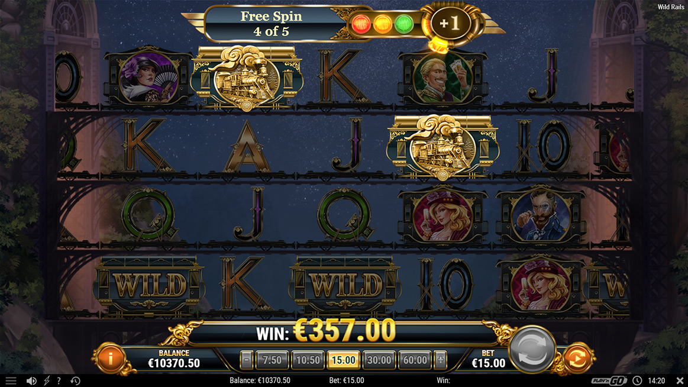Click the +1 extra spin badge

pos(450,23)
